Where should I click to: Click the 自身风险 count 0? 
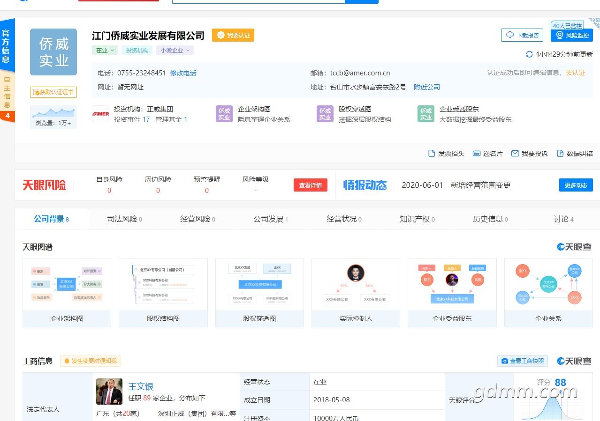(x=109, y=191)
